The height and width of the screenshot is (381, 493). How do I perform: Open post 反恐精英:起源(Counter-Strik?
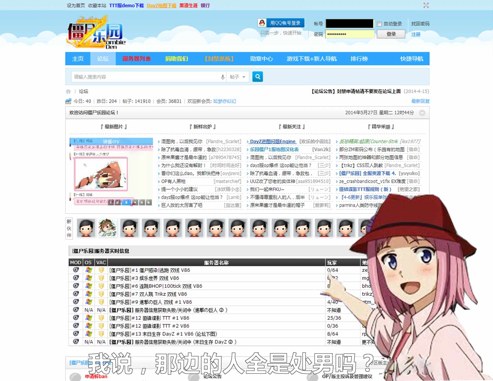(x=368, y=142)
